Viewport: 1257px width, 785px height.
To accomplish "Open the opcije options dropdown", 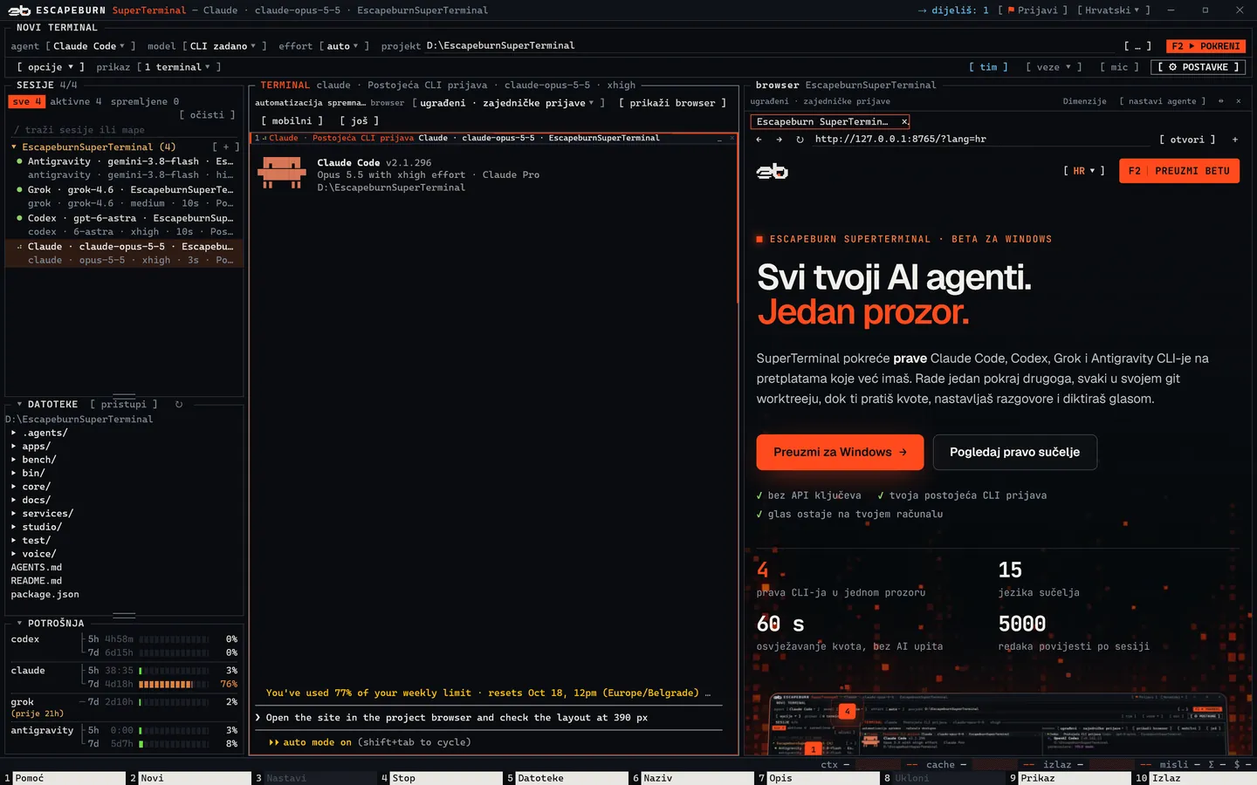I will tap(51, 67).
